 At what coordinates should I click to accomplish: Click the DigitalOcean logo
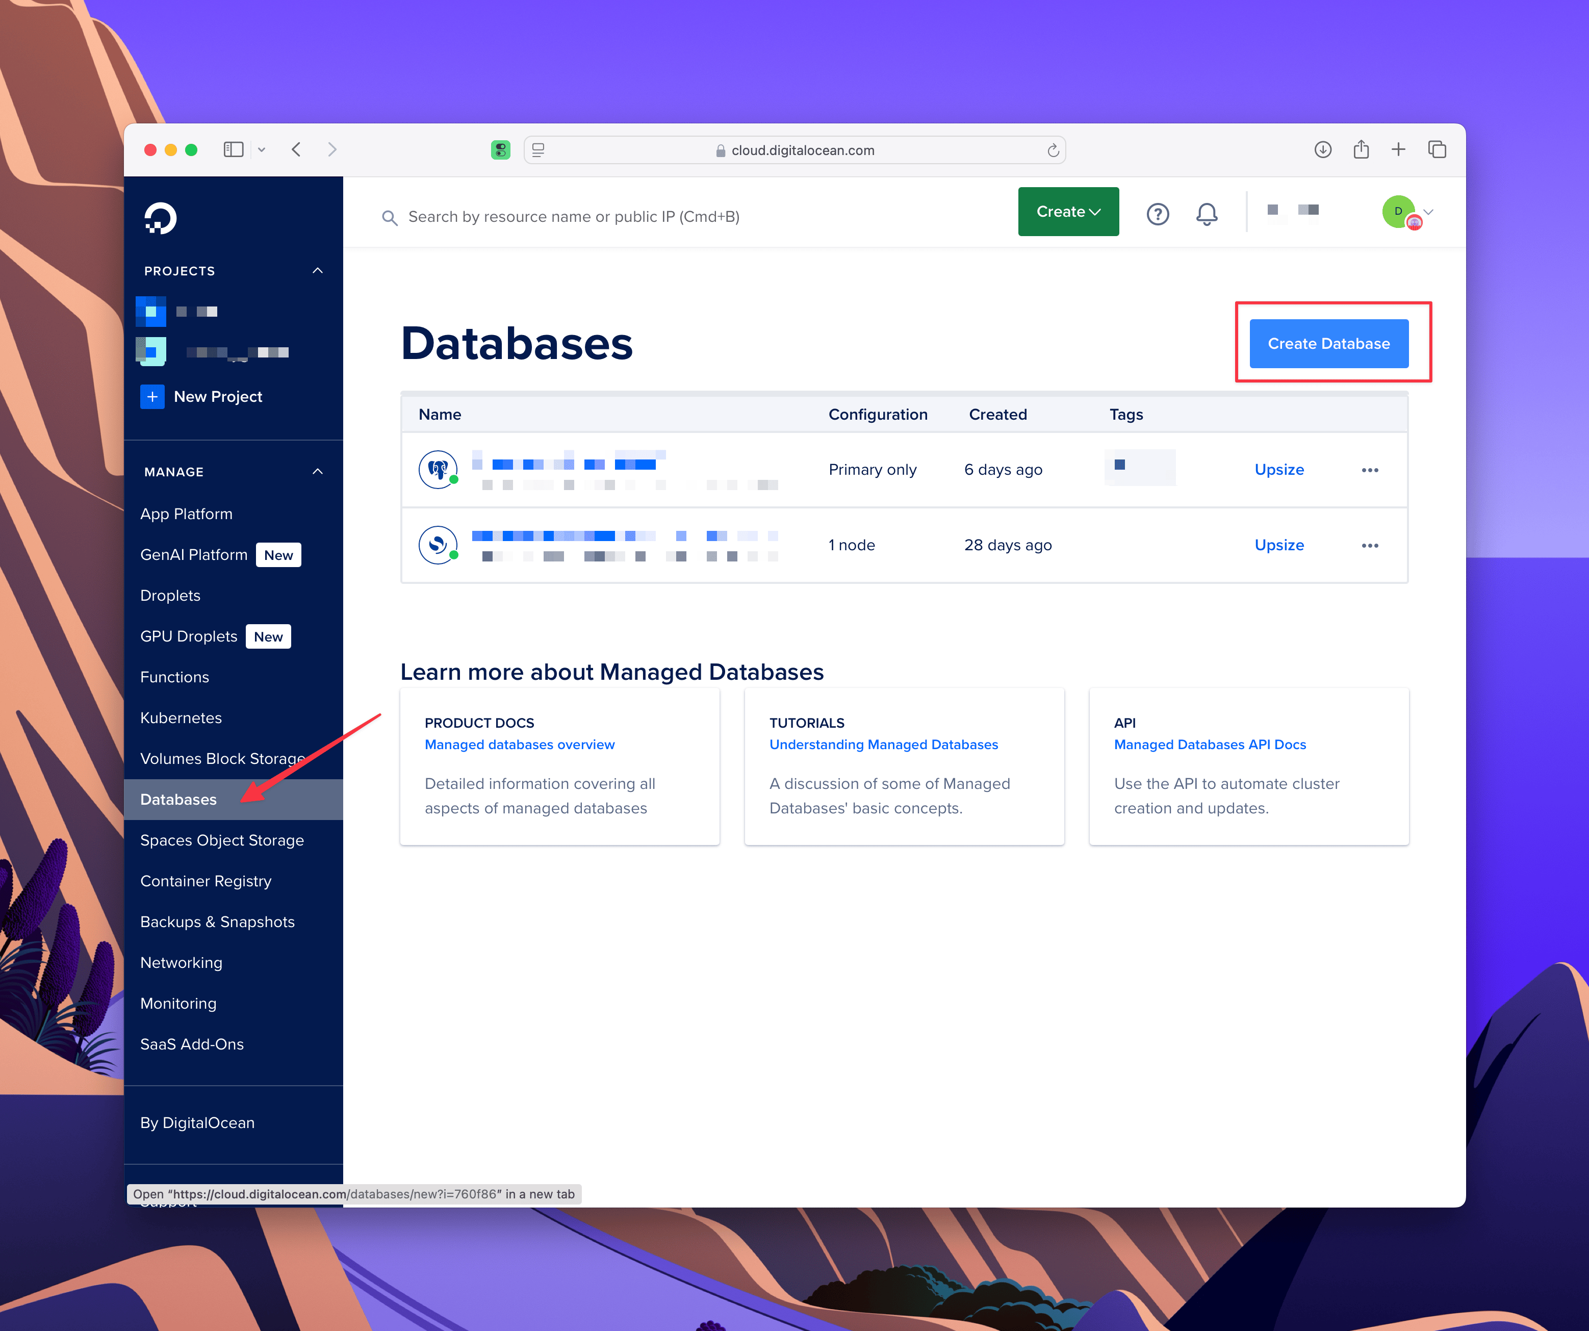[161, 218]
